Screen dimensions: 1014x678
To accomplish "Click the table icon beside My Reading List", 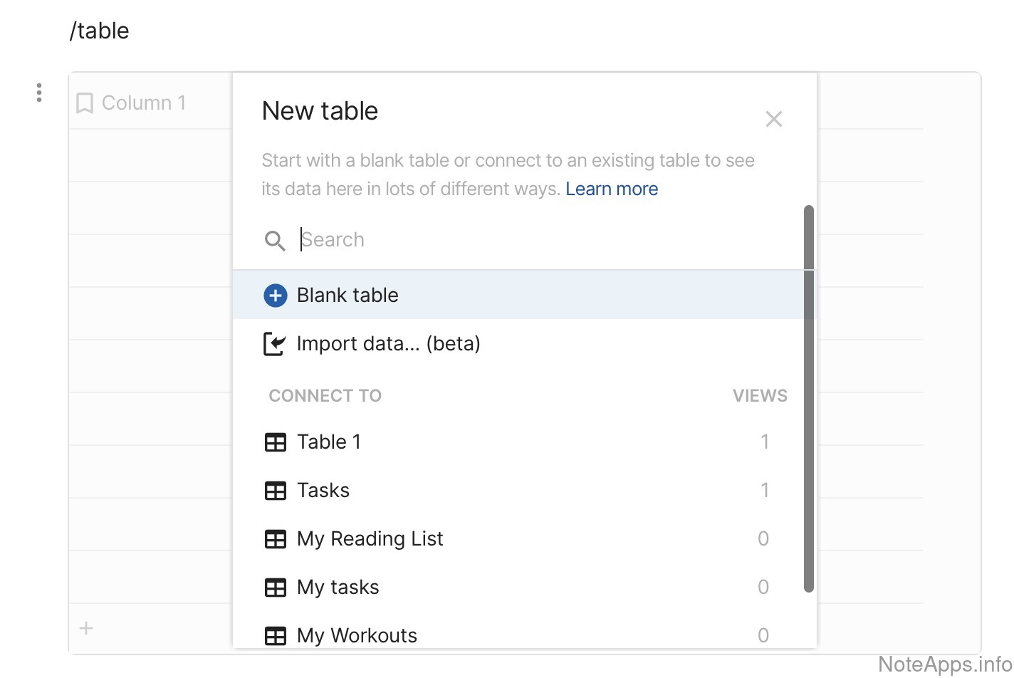I will click(x=276, y=539).
